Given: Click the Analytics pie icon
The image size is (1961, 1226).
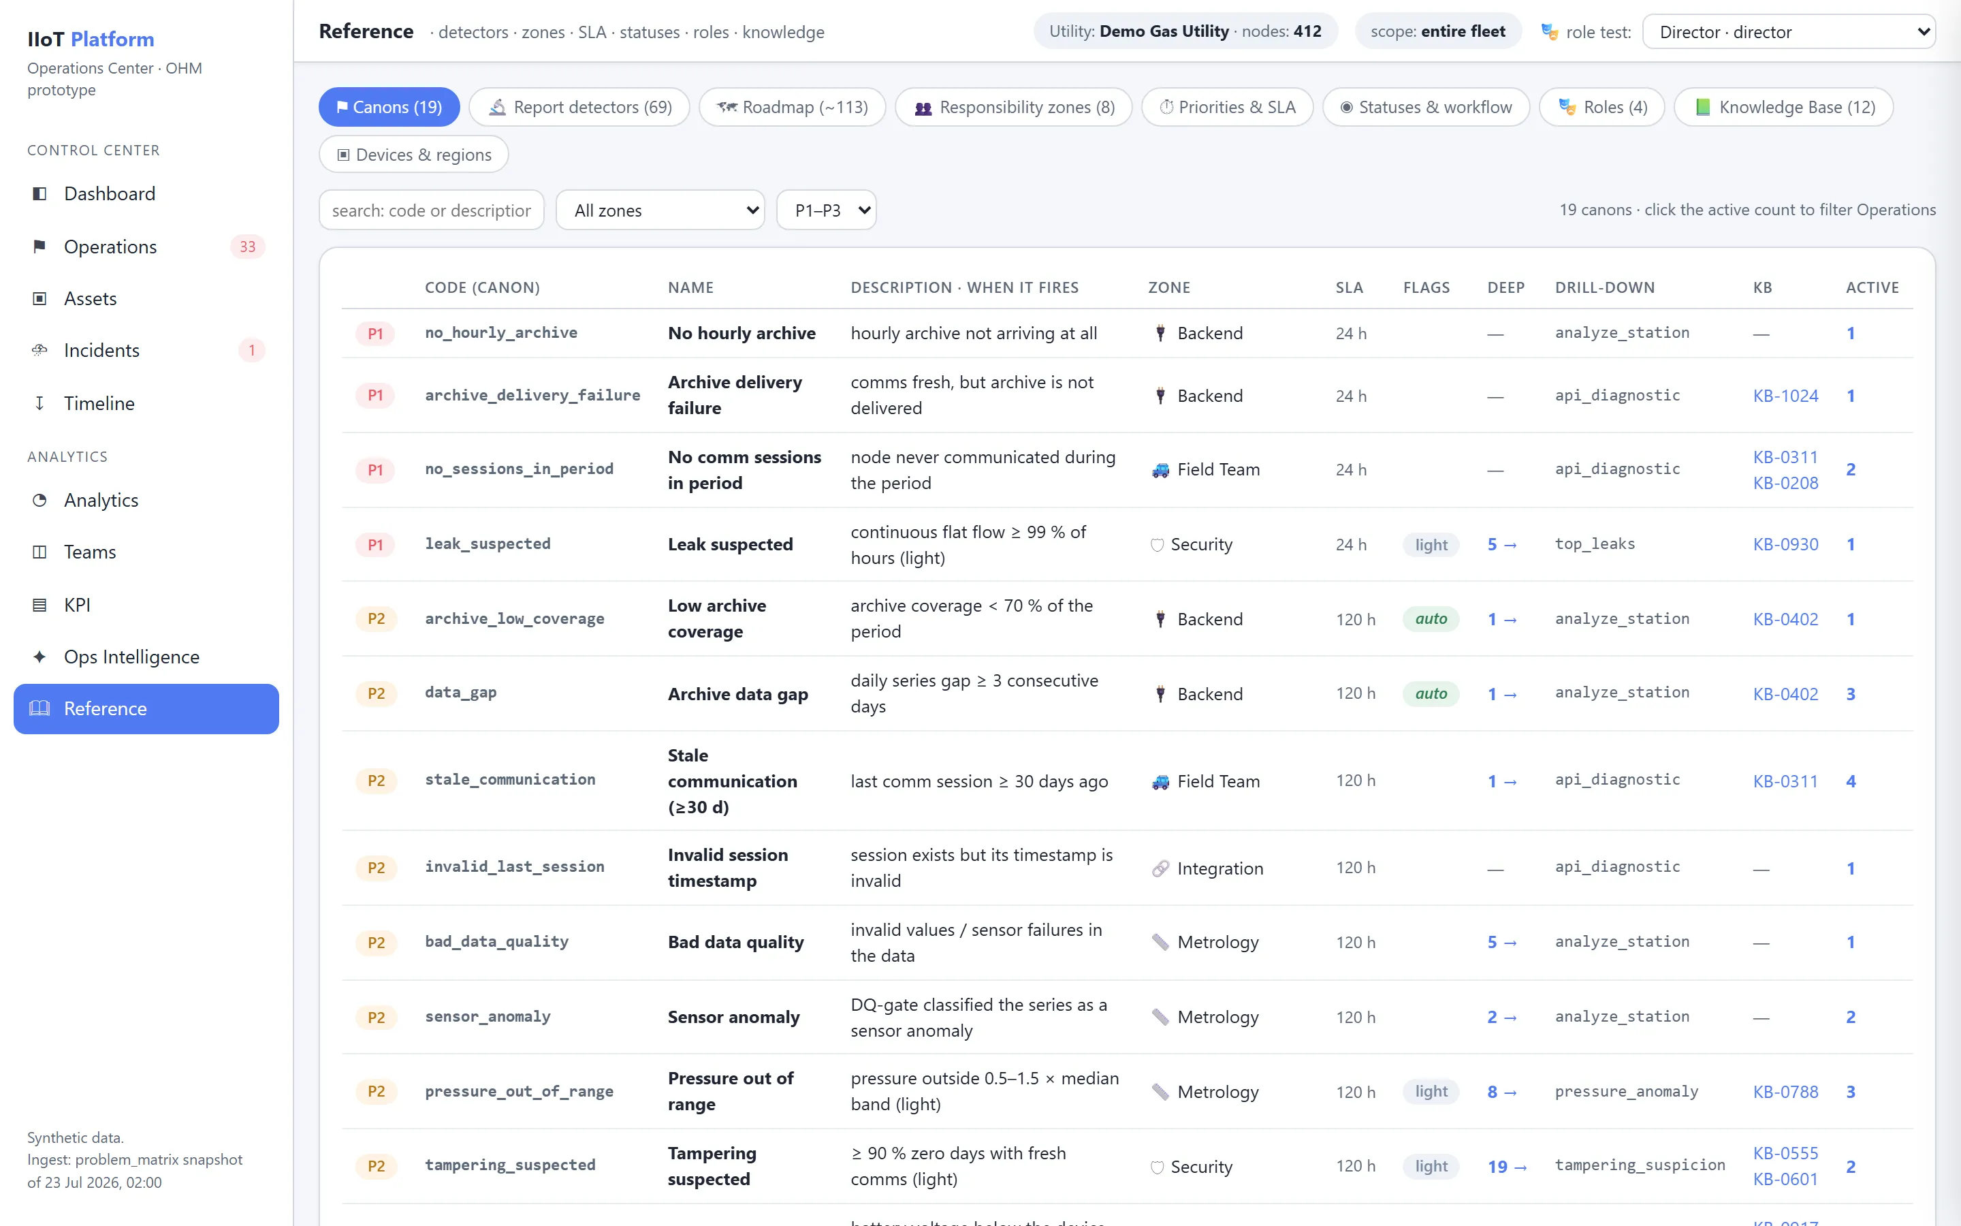Looking at the screenshot, I should pos(39,501).
